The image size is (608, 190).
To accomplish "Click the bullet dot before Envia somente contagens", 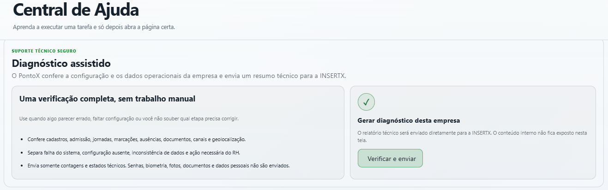I will 22,165.
